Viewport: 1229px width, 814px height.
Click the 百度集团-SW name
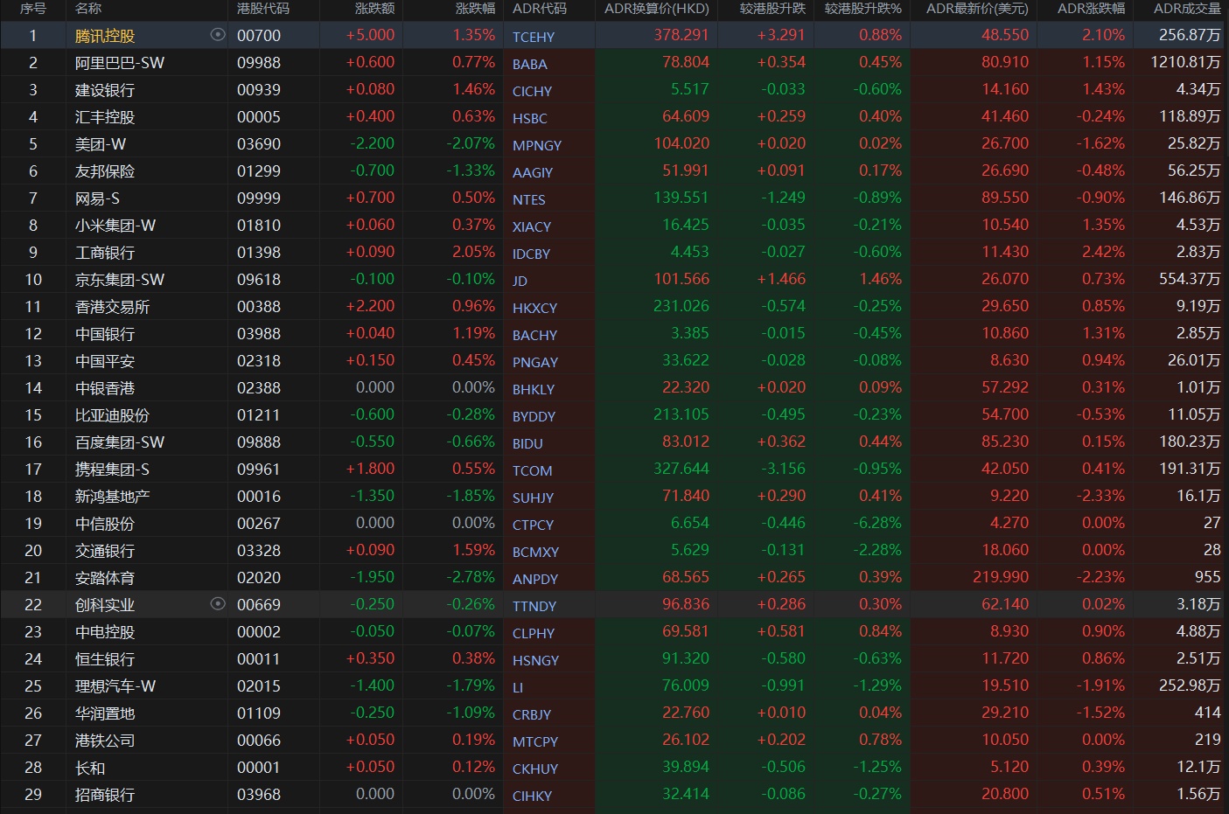(120, 442)
